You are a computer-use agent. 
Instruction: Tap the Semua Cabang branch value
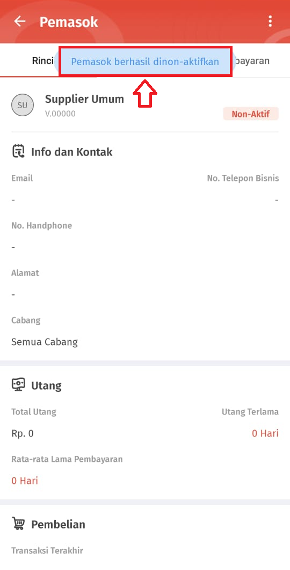coord(45,342)
